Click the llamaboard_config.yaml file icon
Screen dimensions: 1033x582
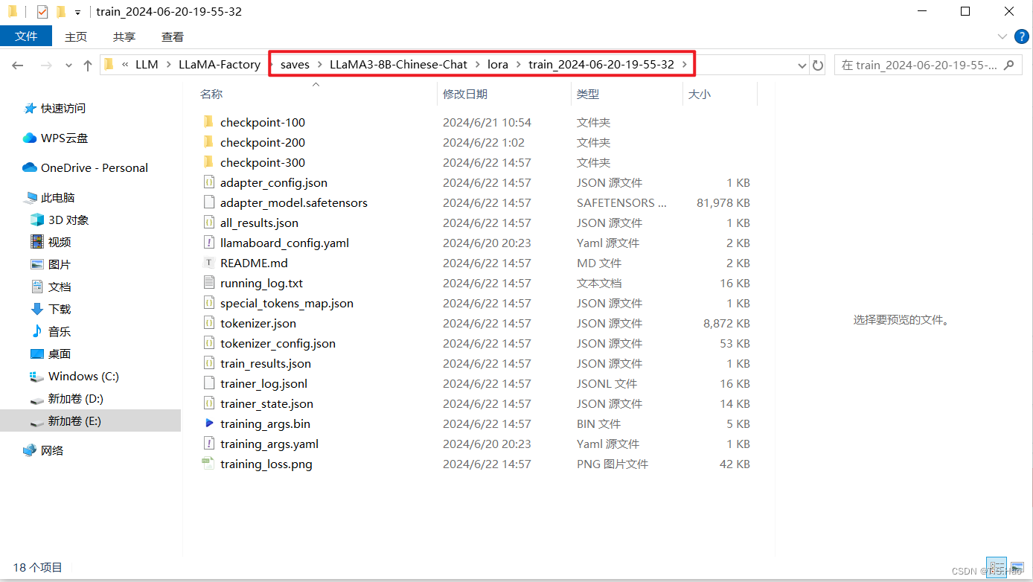(208, 243)
